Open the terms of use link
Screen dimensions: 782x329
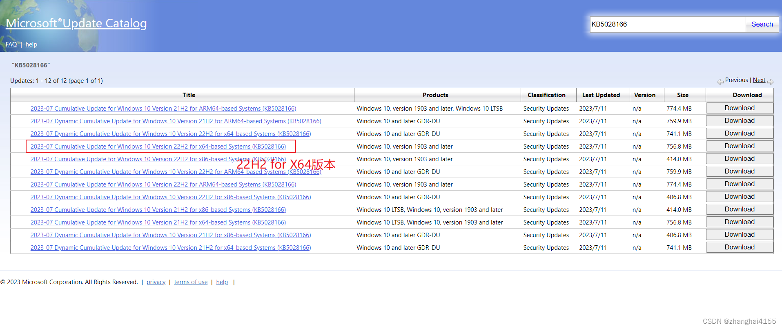191,282
